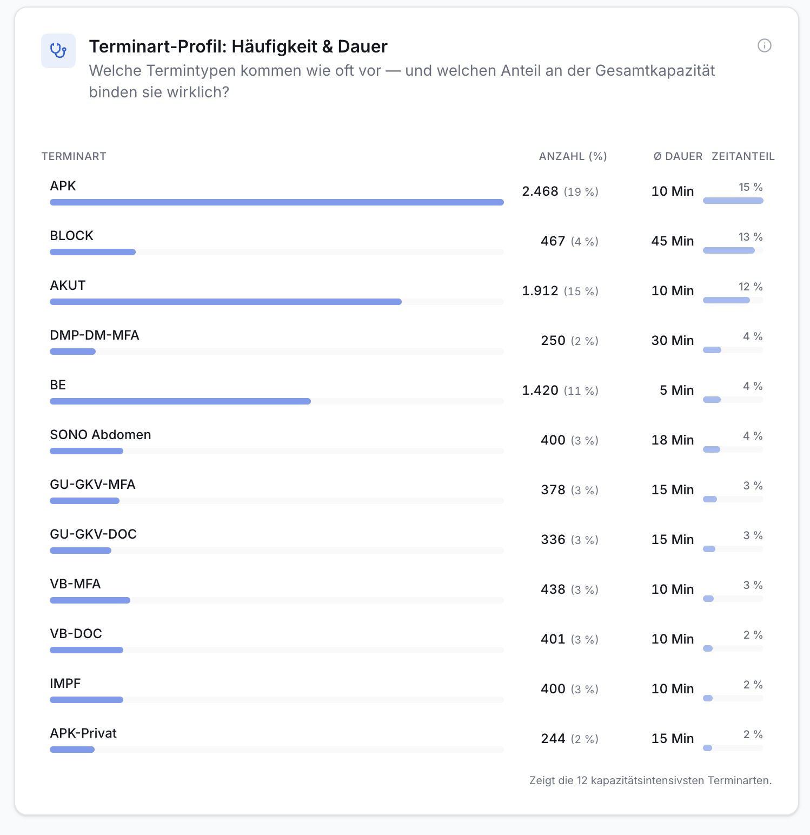Select the IMPF row label
Image resolution: width=810 pixels, height=835 pixels.
[65, 684]
